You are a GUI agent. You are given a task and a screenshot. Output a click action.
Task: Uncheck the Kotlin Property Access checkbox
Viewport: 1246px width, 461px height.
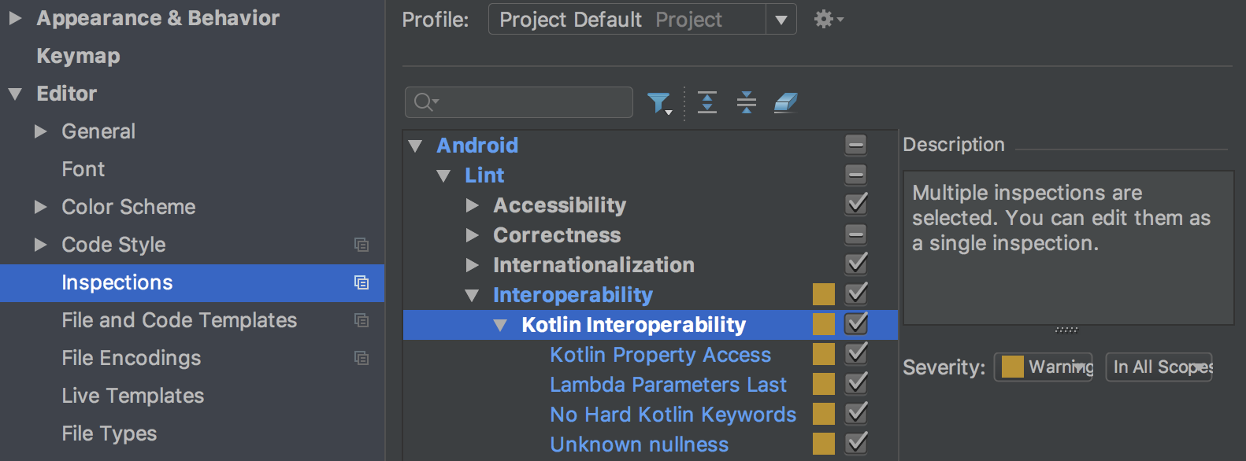pos(856,354)
